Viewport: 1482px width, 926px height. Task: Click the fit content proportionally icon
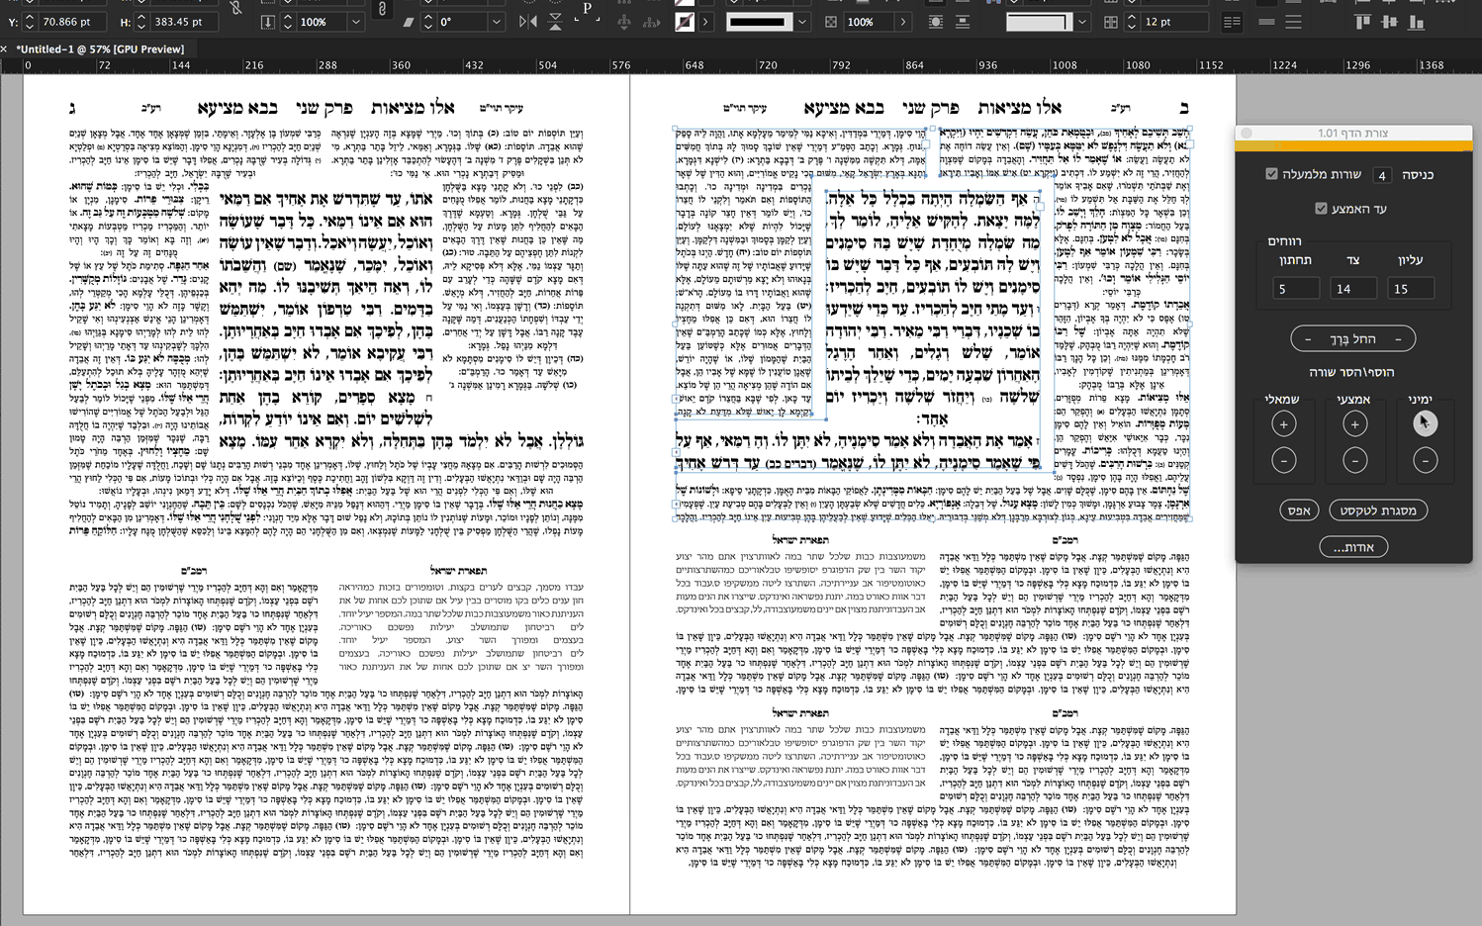(963, 22)
